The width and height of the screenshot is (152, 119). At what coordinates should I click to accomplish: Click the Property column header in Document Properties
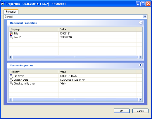[33, 29]
